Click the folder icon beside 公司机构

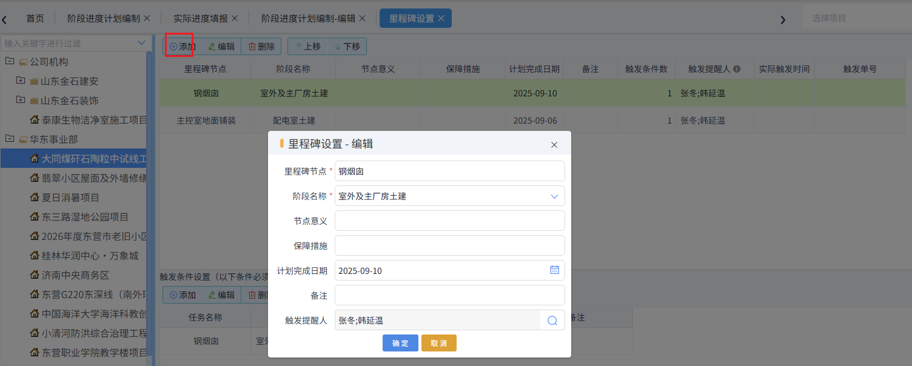click(x=24, y=62)
